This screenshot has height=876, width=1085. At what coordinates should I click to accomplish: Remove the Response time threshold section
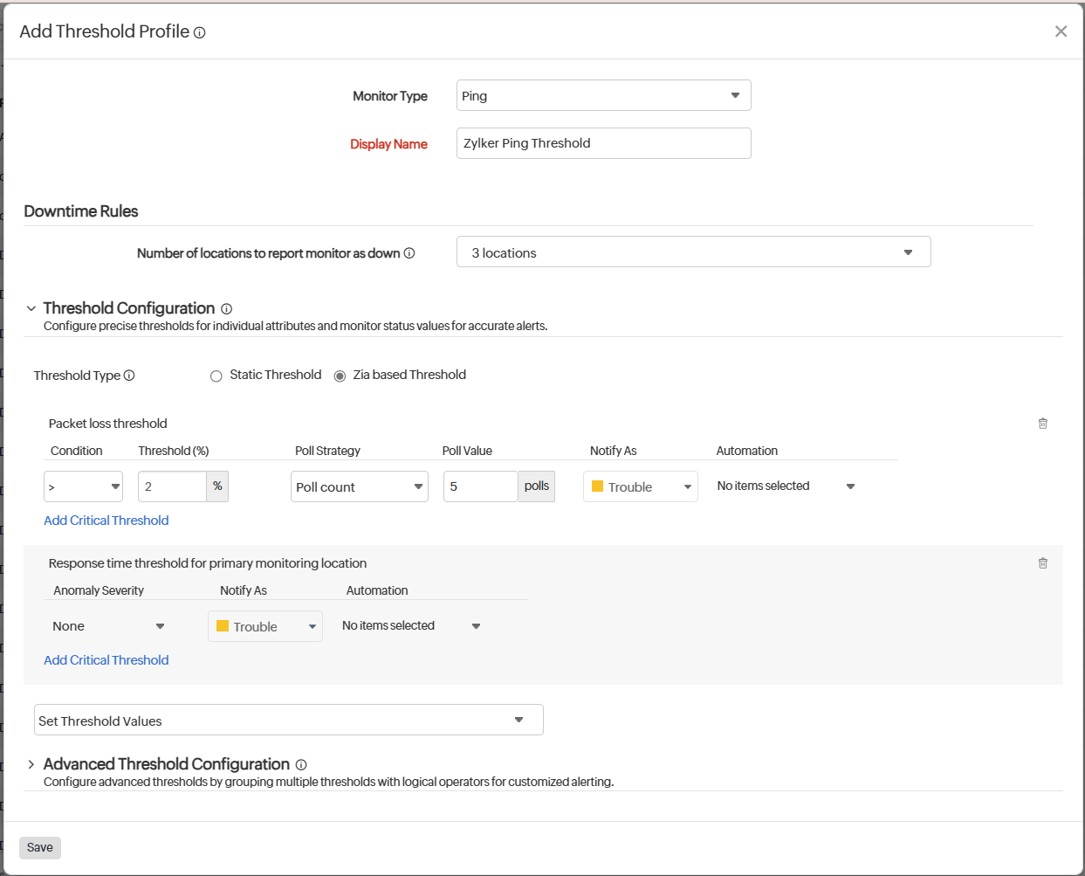pos(1042,562)
